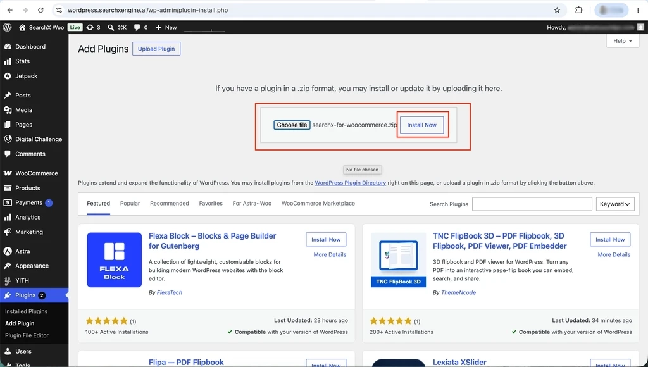The image size is (648, 367).
Task: Click the WordPress logo in admin bar
Action: click(7, 27)
